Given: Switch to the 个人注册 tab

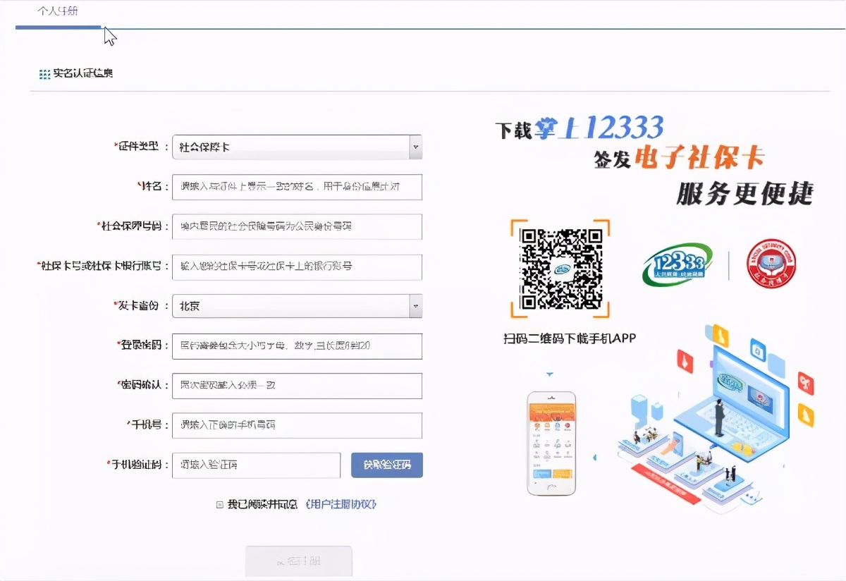Looking at the screenshot, I should click(58, 13).
